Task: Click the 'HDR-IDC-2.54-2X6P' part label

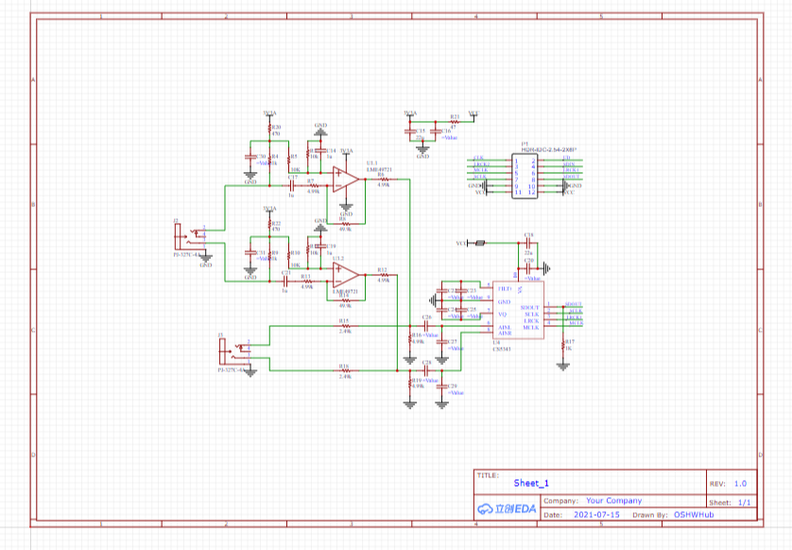Action: 548,150
